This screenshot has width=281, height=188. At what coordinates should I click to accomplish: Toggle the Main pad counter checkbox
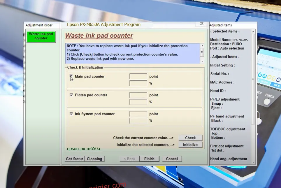[x=71, y=76]
